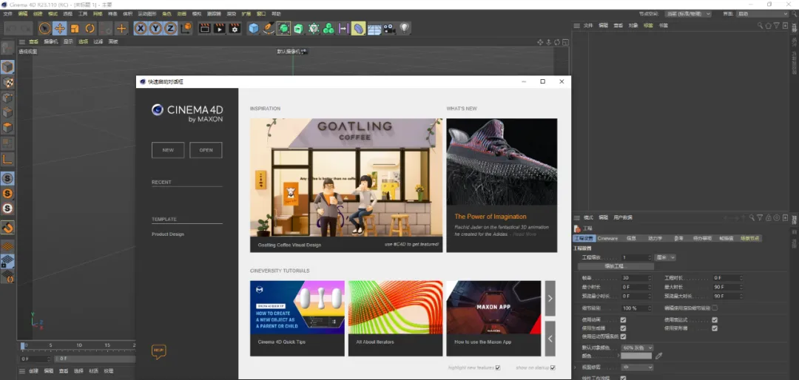Toggle Y axis lock

[155, 29]
